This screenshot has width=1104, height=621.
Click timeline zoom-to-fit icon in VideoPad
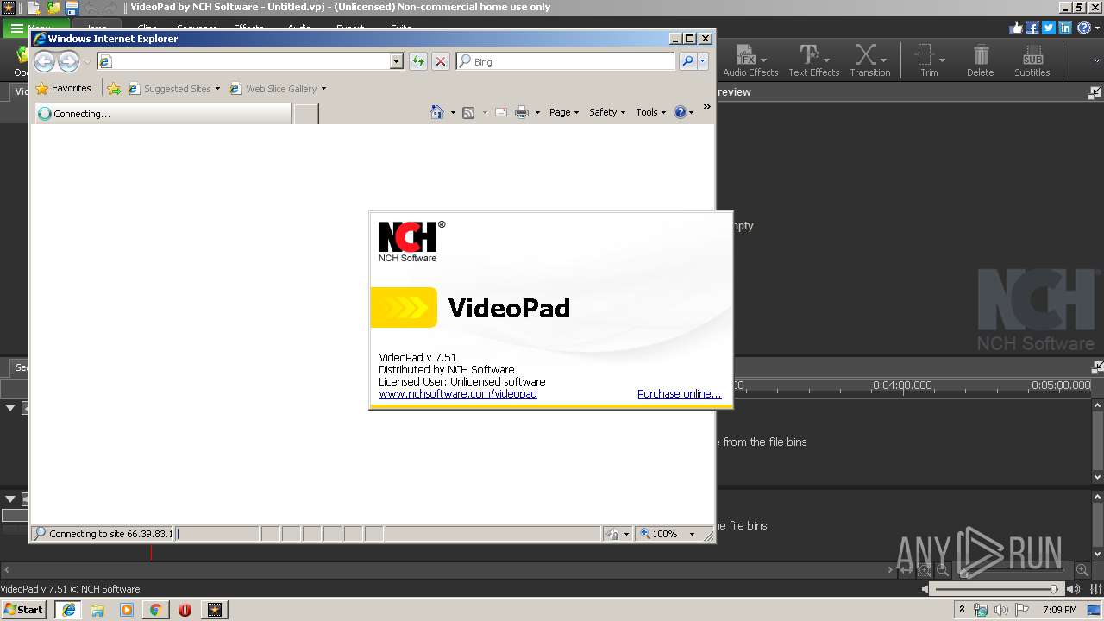[x=906, y=570]
